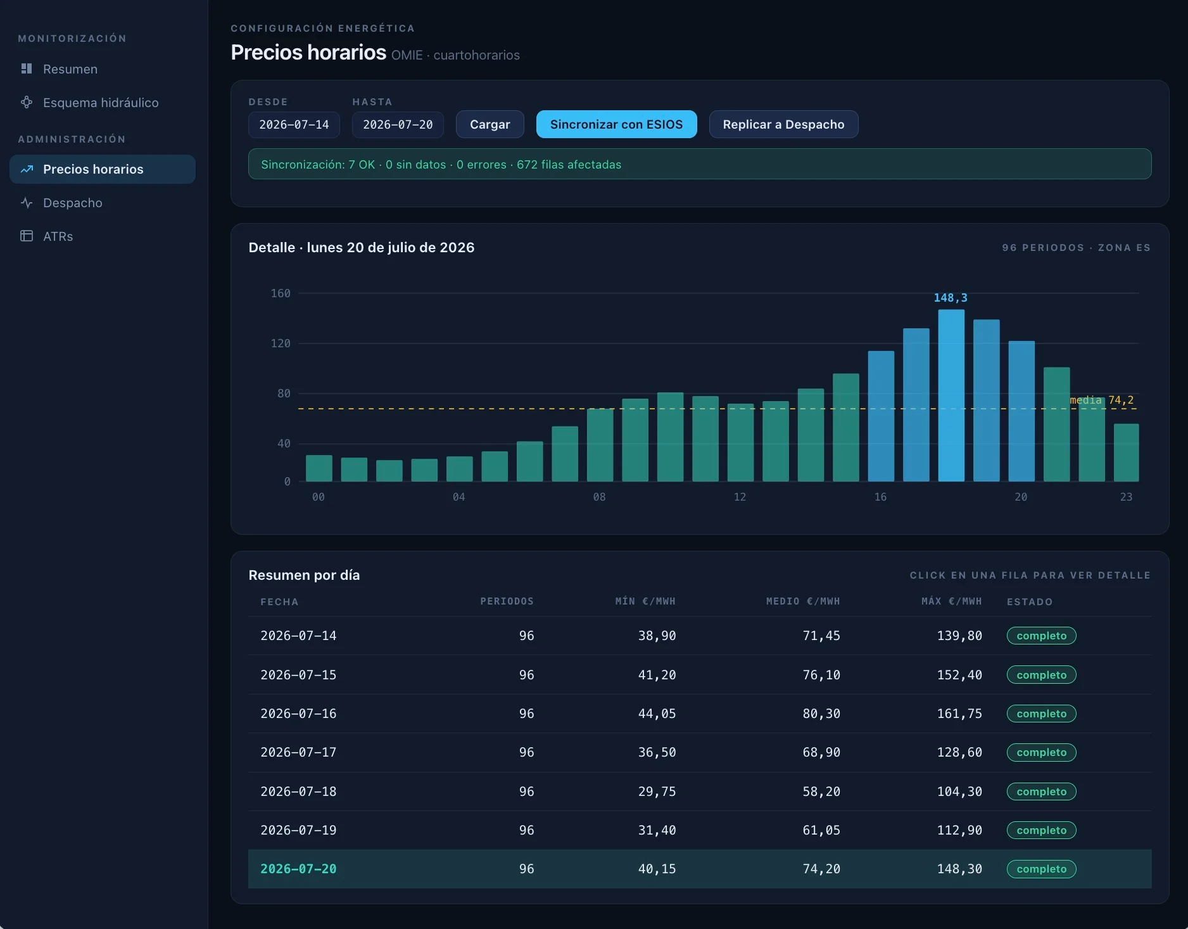Select the highlighted 2026-07-20 row

[700, 869]
